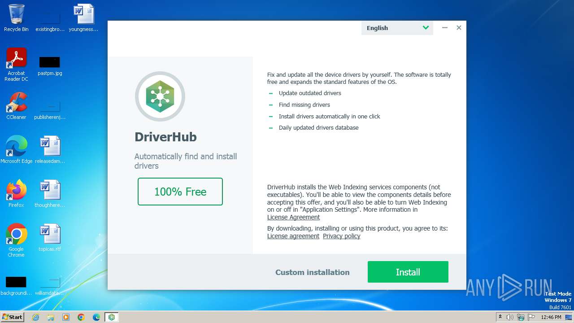Select the backgroundi desktop file
574x323 pixels.
[16, 285]
